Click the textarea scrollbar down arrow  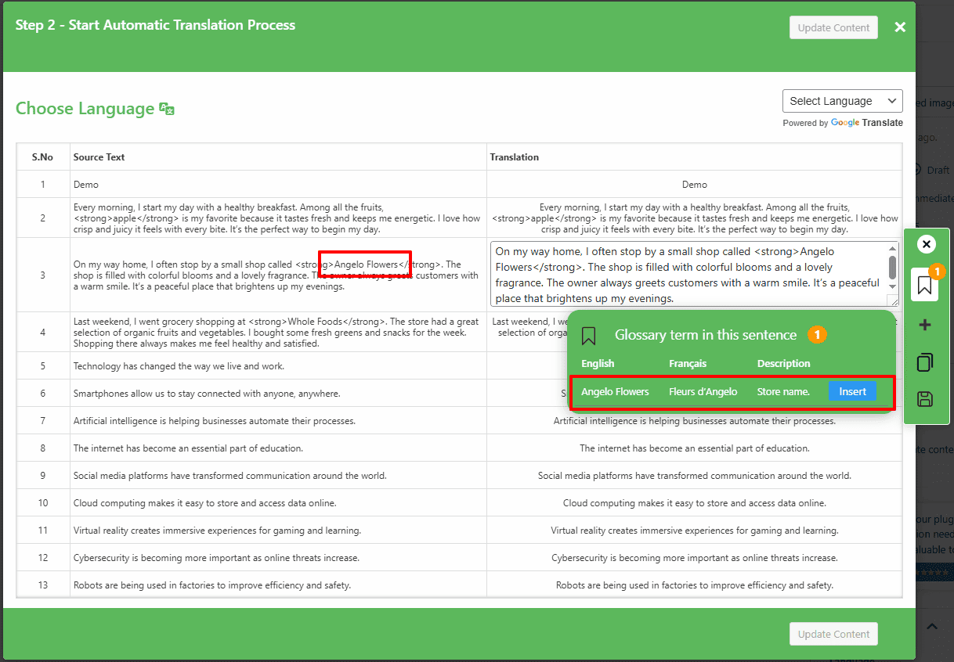click(893, 288)
